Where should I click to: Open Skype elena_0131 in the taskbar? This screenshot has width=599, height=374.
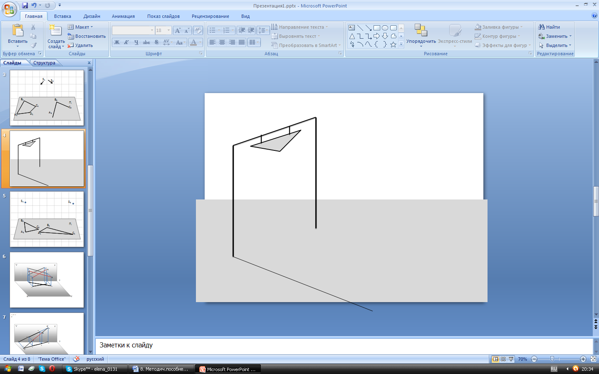pyautogui.click(x=95, y=369)
